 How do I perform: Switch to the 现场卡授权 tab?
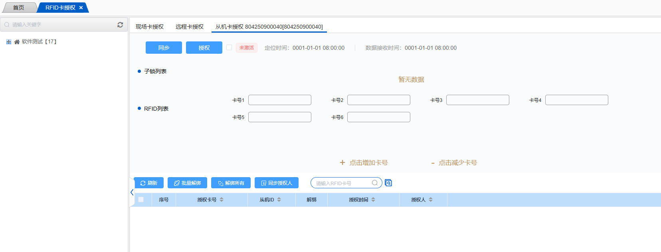coord(150,27)
